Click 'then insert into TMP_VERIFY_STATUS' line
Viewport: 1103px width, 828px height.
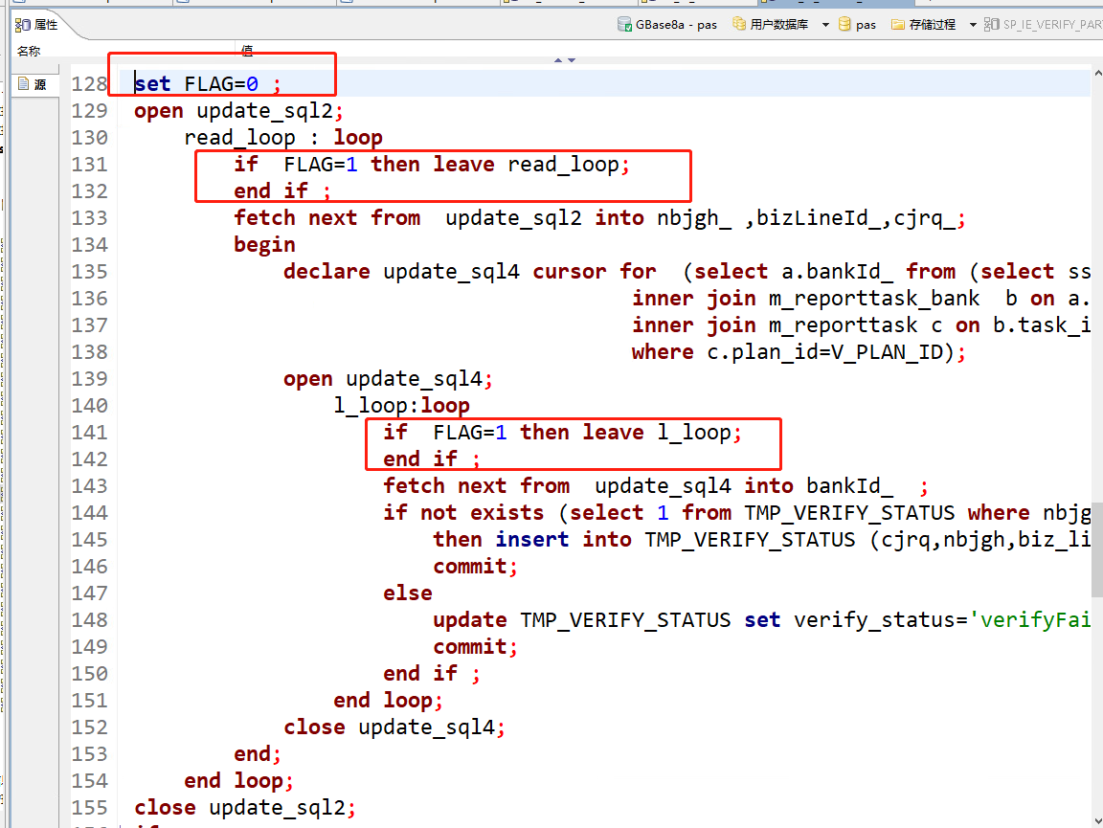coord(762,539)
